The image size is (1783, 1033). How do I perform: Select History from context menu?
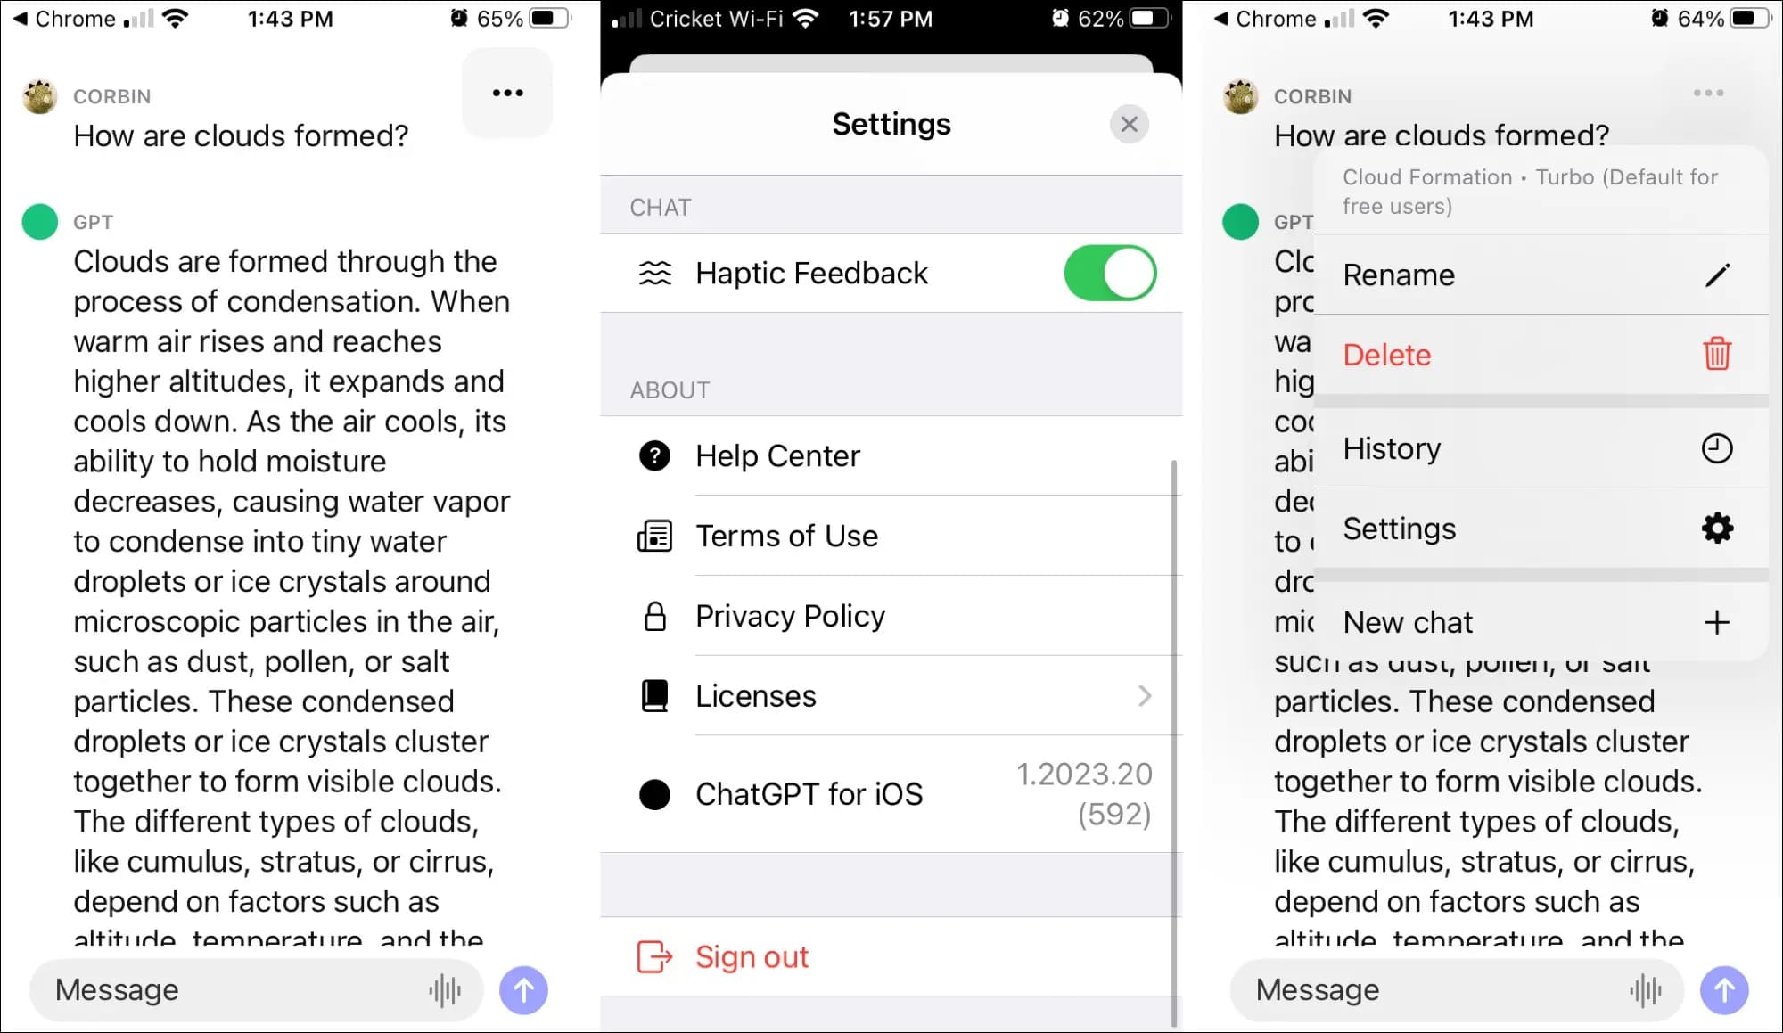[x=1534, y=447]
